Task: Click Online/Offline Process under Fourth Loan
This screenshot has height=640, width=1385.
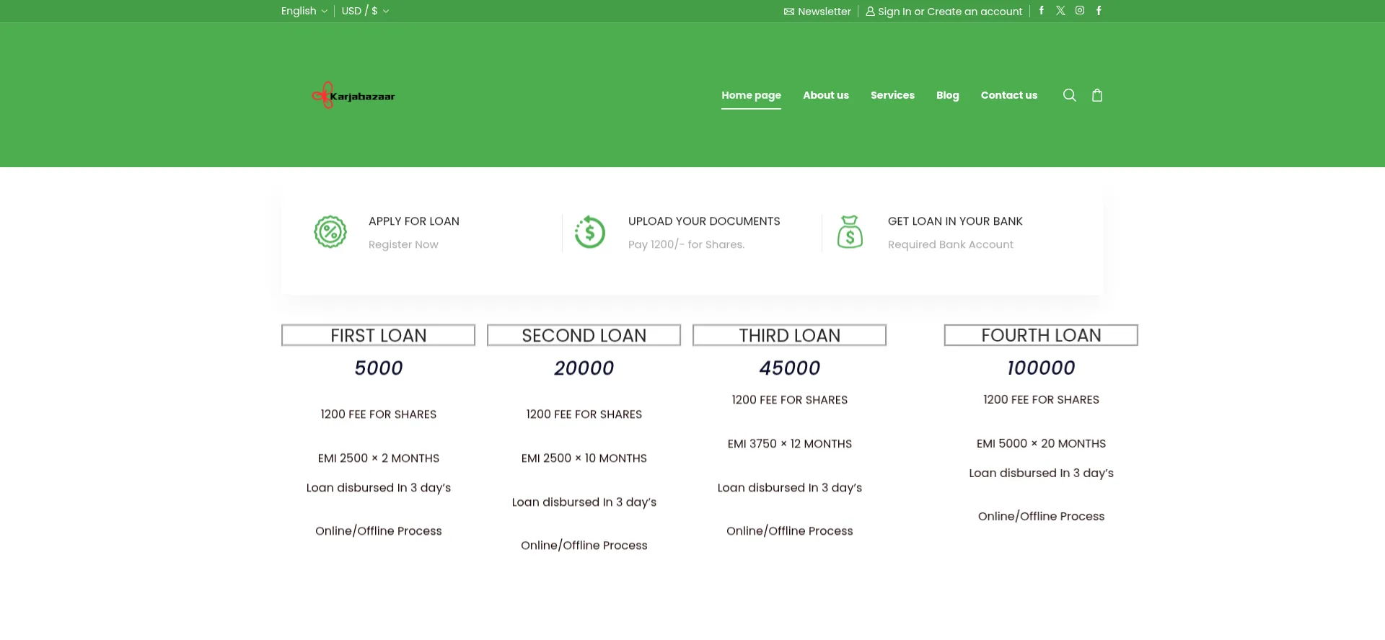Action: pos(1041,517)
